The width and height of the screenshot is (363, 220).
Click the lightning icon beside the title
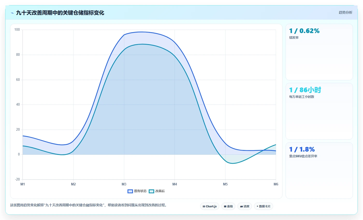(12, 13)
